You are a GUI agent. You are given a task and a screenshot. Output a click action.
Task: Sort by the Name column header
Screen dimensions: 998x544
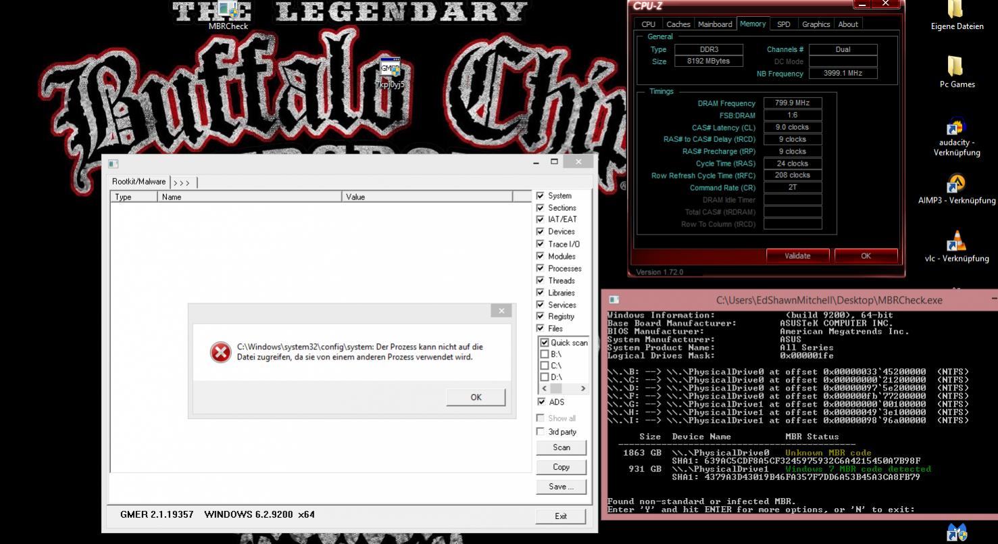click(250, 197)
